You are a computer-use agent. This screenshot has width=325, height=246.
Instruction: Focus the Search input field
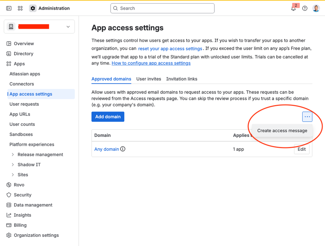(163, 8)
